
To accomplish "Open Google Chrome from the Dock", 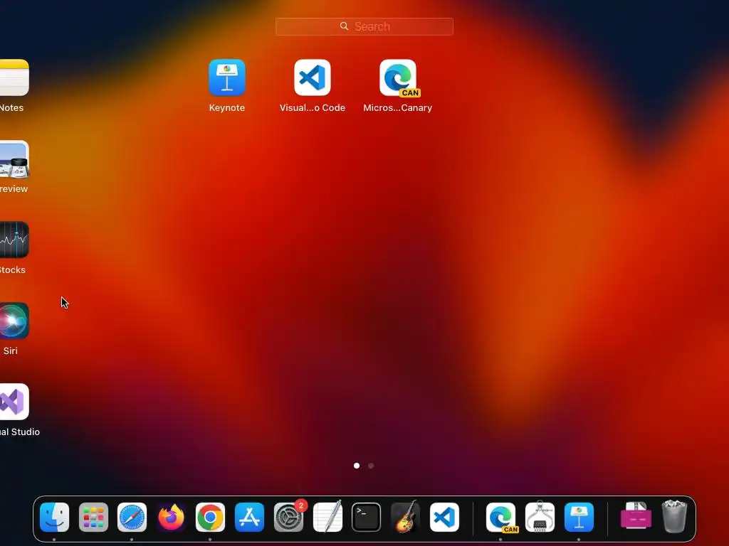I will 210,518.
